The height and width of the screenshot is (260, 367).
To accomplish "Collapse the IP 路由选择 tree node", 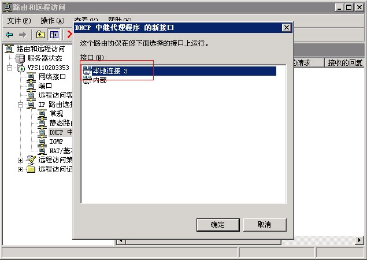I will (x=20, y=105).
